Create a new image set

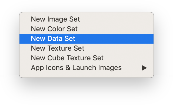click(x=86, y=19)
